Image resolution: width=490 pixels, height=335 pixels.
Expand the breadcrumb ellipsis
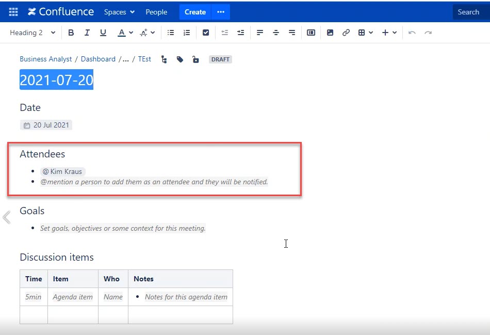126,60
